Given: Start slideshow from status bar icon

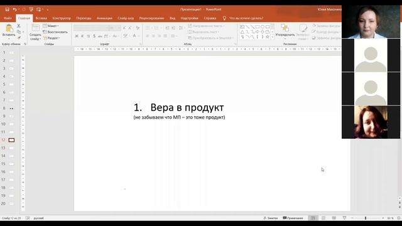Looking at the screenshot, I should coord(344,218).
